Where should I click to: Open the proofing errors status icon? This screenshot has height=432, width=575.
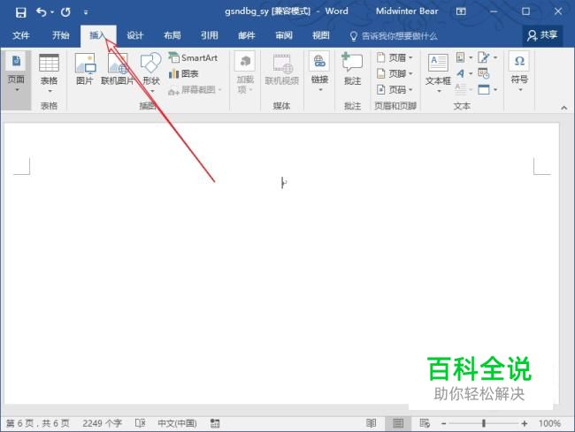point(140,423)
